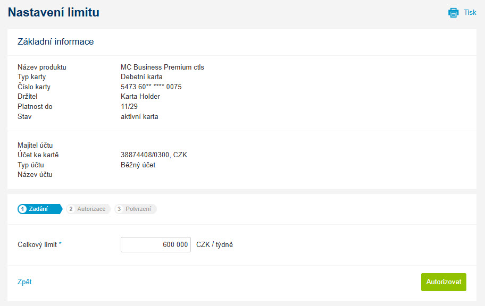485x306 pixels.
Task: Select step 1 Zadání tab
Action: click(x=40, y=209)
